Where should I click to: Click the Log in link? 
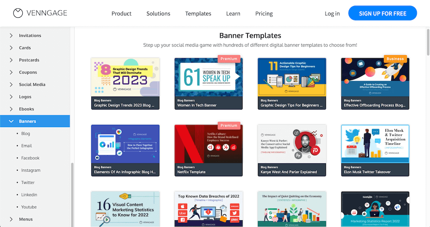coord(332,14)
